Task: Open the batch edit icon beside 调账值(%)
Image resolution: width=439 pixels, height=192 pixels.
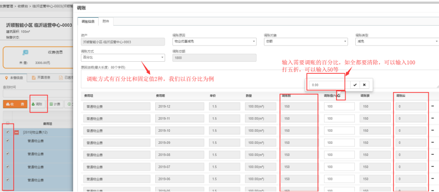Action: point(339,96)
